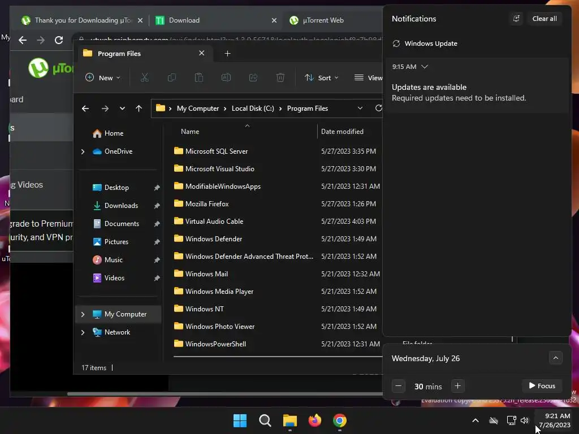
Task: Click the Cut icon in Explorer toolbar
Action: (144, 77)
